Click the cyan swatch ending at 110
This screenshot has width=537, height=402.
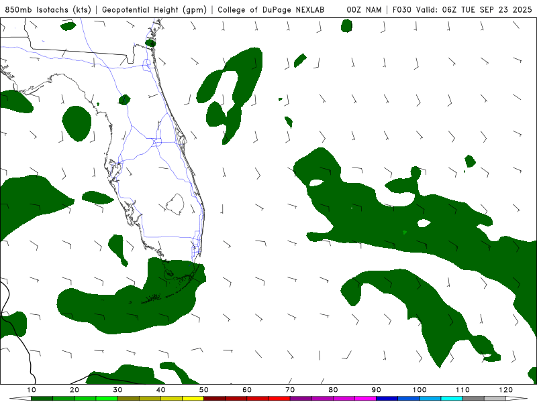point(452,399)
